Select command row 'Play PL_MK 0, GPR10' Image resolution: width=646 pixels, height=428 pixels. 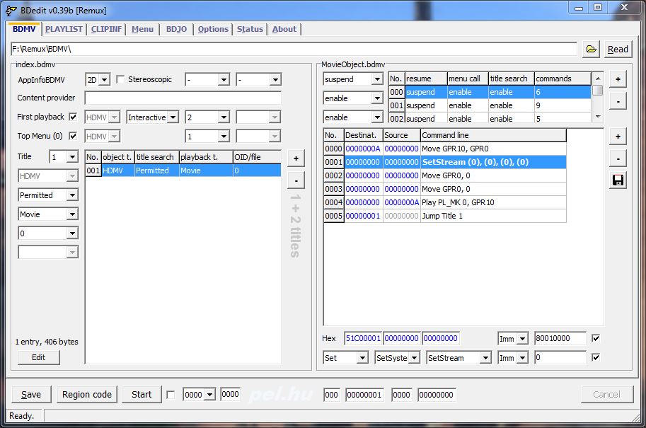click(445, 202)
